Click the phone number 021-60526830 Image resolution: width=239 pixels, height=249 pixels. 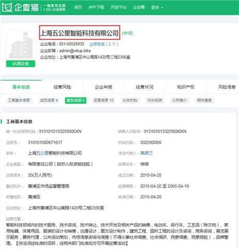coord(71,44)
